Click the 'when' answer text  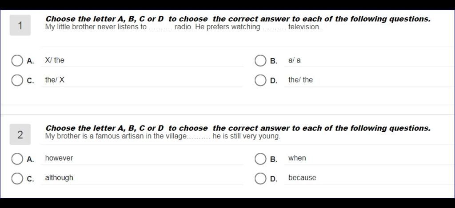click(x=297, y=158)
